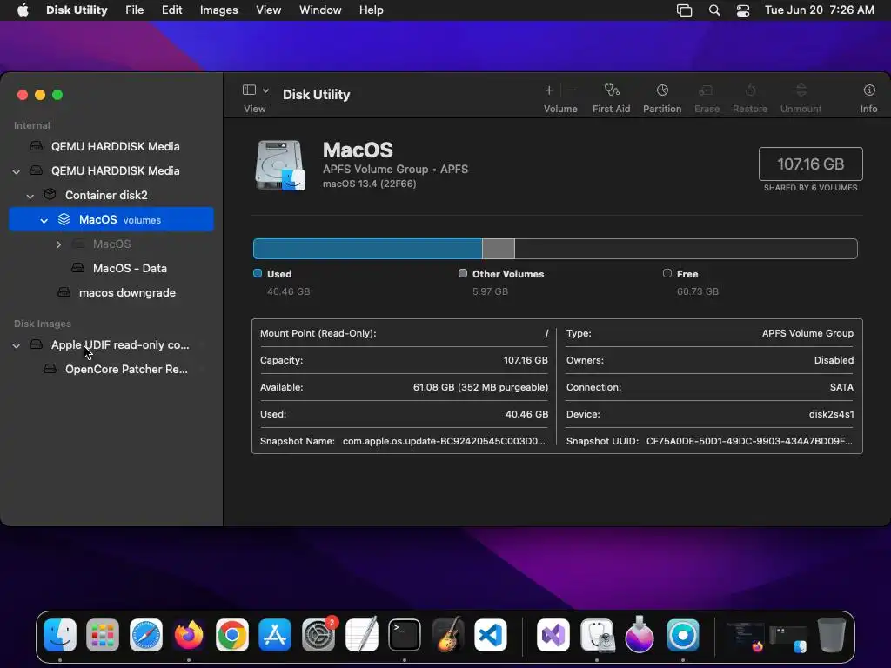Click the blue Used segment of usage bar
Image resolution: width=891 pixels, height=668 pixels.
(x=368, y=249)
